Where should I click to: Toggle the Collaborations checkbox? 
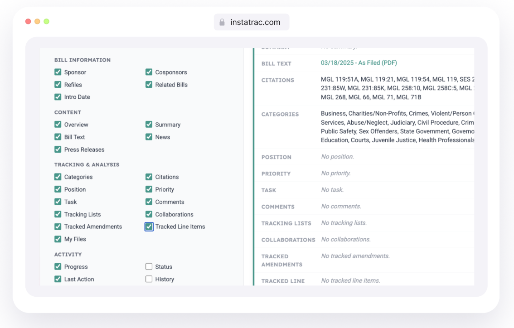pos(149,214)
